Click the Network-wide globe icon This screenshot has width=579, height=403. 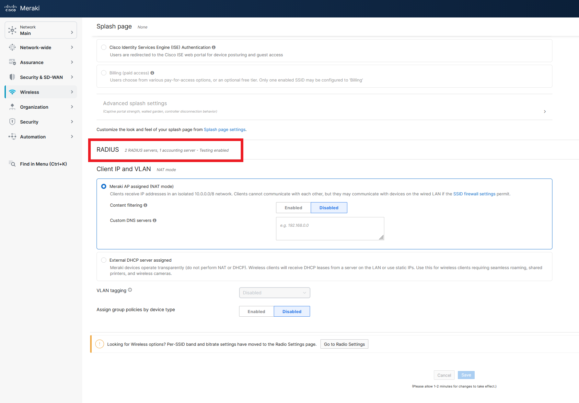coord(12,47)
